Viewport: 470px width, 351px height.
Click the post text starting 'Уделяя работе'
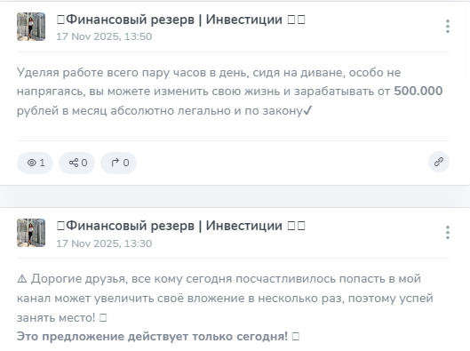point(229,92)
